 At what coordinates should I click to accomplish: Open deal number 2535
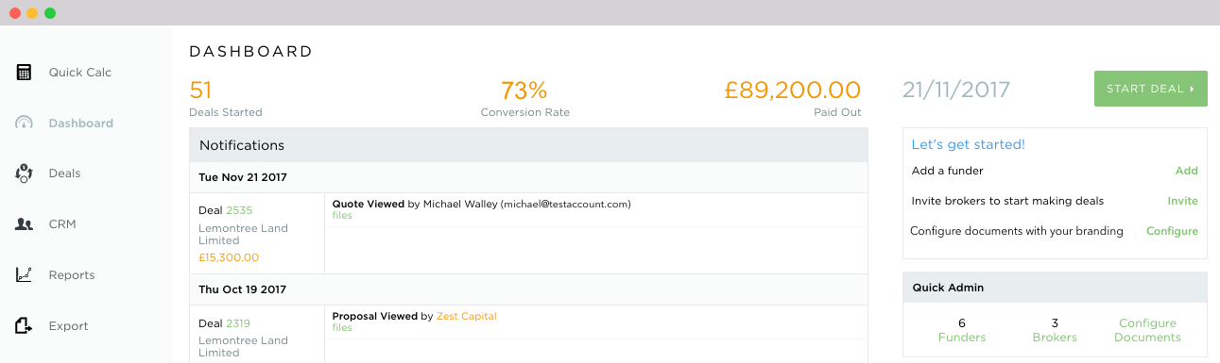239,210
